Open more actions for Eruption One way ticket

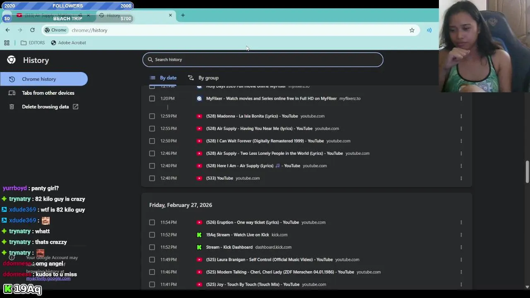pyautogui.click(x=461, y=223)
